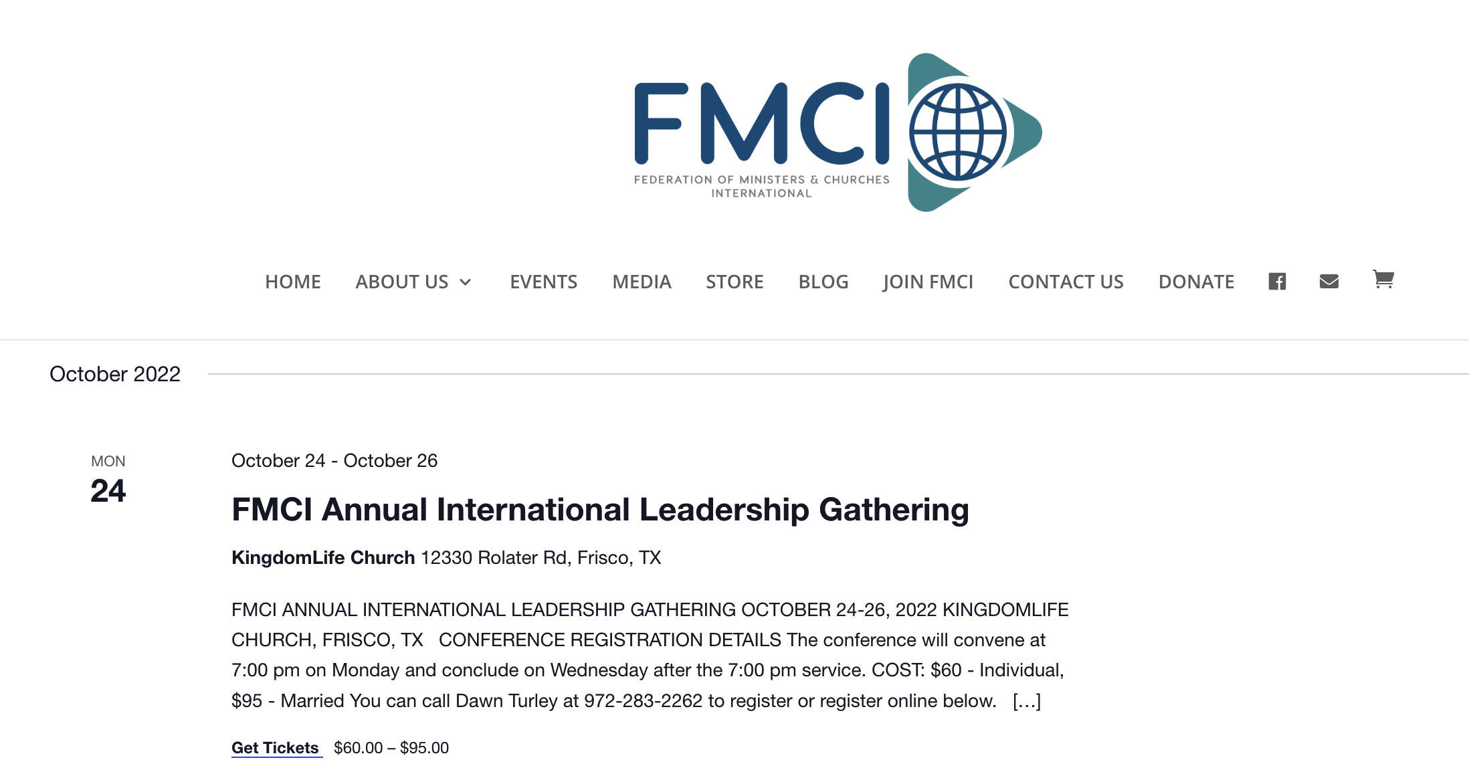Click the KingdomLife Church venue name
Viewport: 1469px width, 780px height.
click(323, 557)
